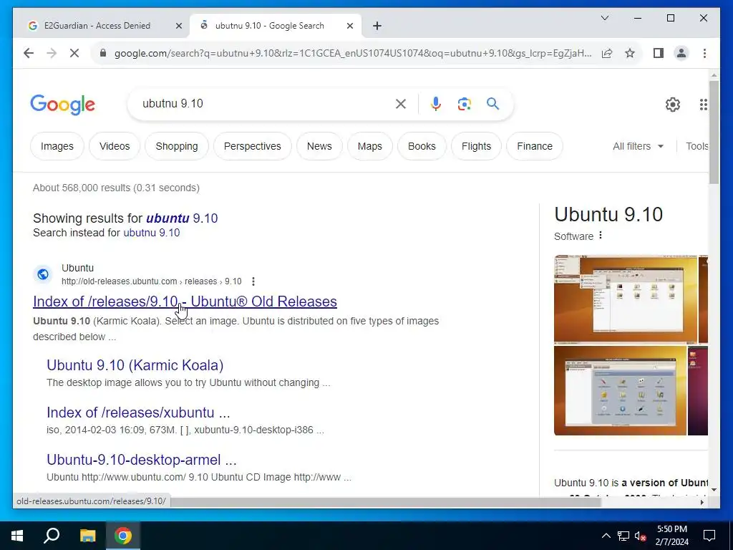
Task: Select the Maps filter
Action: [370, 146]
